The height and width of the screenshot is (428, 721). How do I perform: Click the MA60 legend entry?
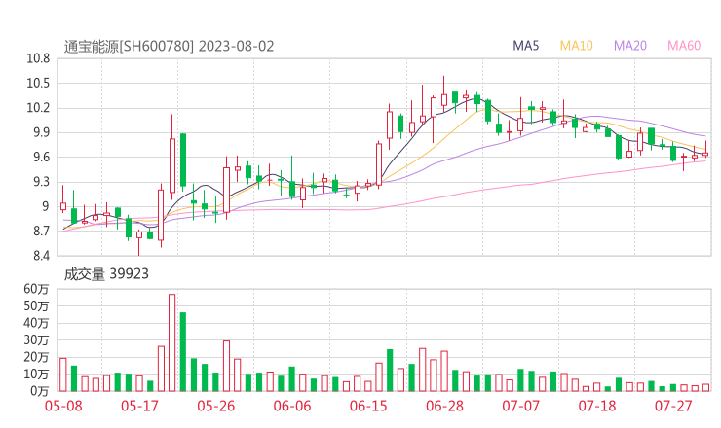tap(684, 46)
